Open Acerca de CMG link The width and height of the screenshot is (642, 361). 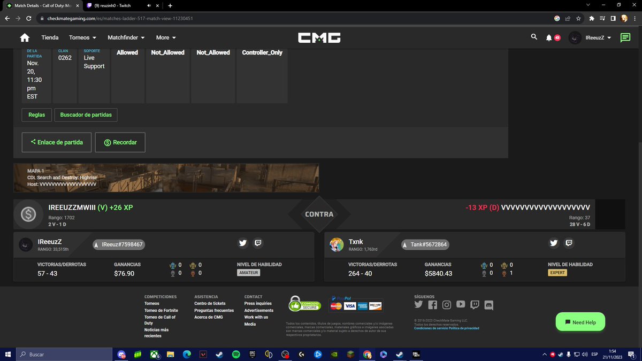point(209,317)
